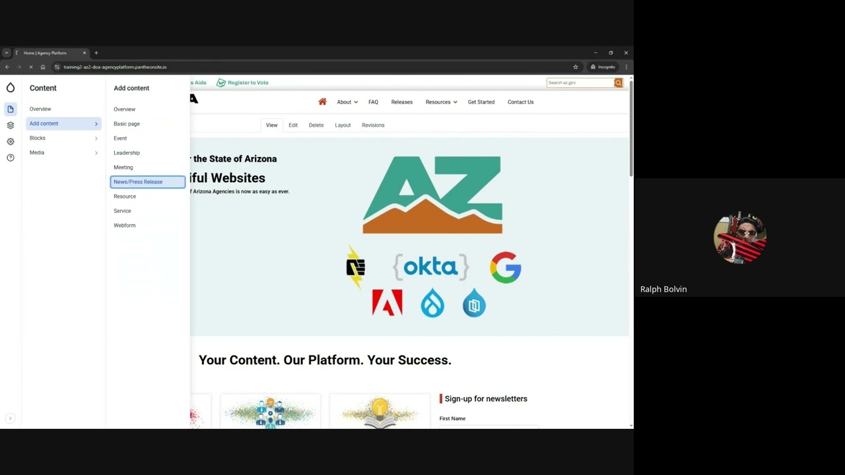
Task: Open the Configuration gear icon in sidebar
Action: (x=11, y=141)
